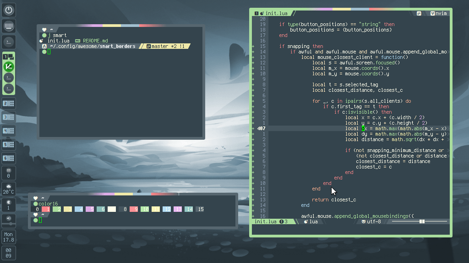Click the moon widget above the volume

coord(9,205)
